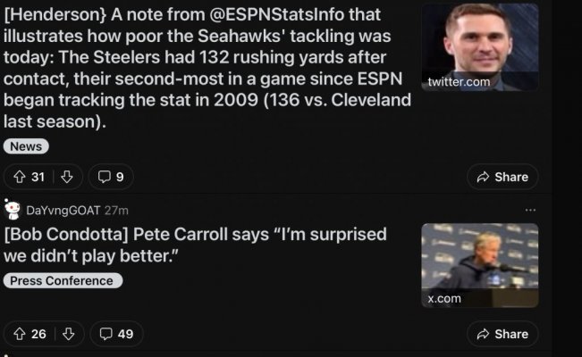Open the x.com press conference thumbnail
This screenshot has height=357, width=582.
click(480, 265)
